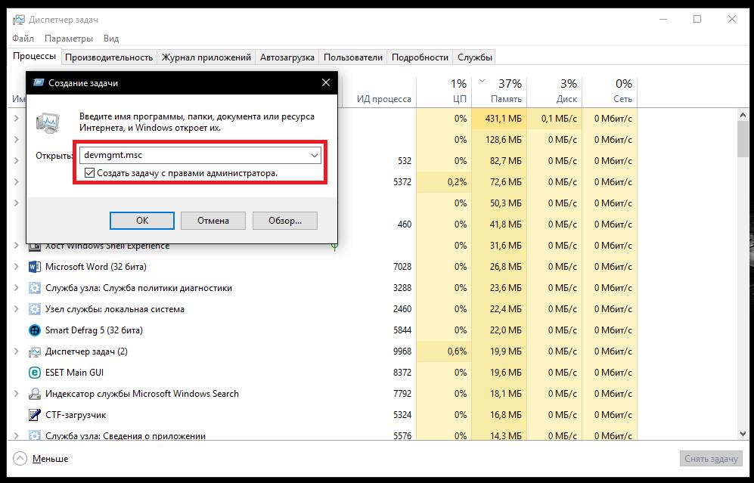Click the Меньше details link
The width and height of the screenshot is (754, 483).
click(x=50, y=459)
